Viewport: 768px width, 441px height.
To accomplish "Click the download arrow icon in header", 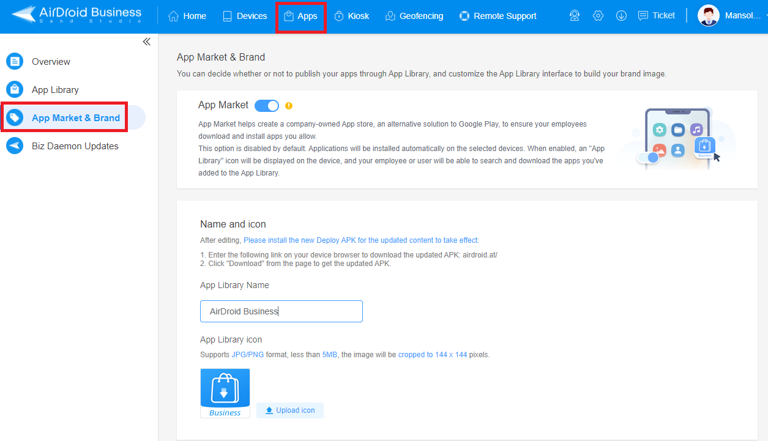I will coord(621,16).
